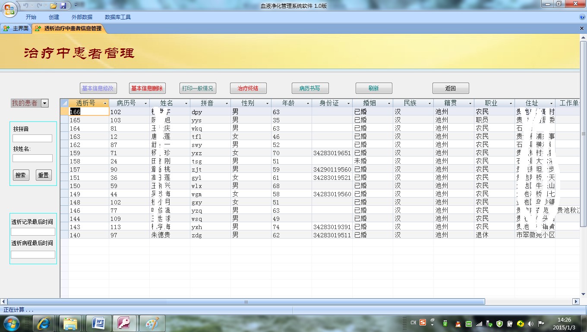Click the Undo icon in quick access toolbar
Screen dimensions: 587x332
pyautogui.click(x=25, y=6)
